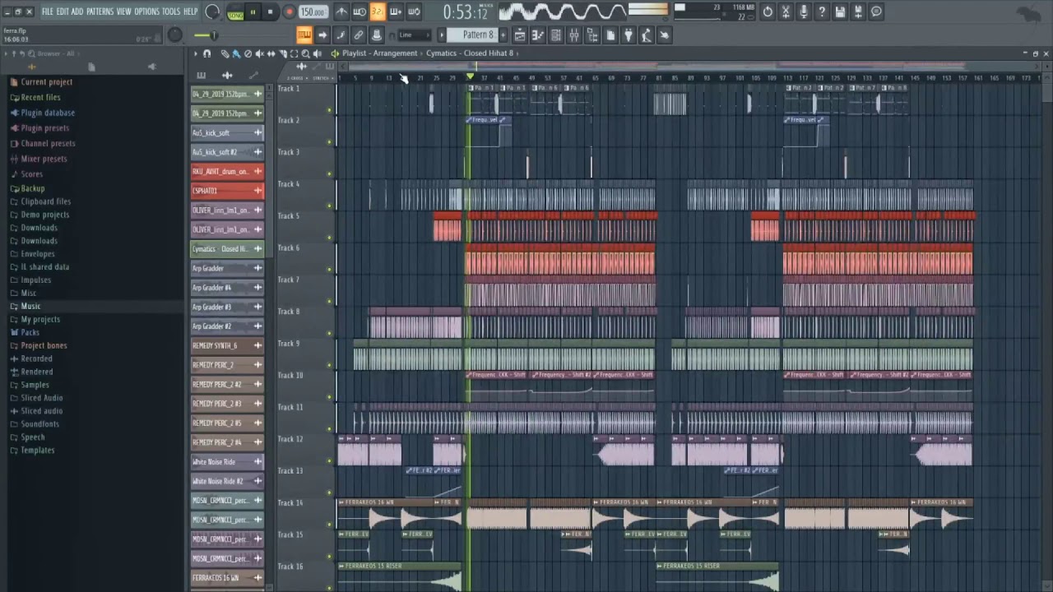Open the Mixer view icon

(x=573, y=35)
